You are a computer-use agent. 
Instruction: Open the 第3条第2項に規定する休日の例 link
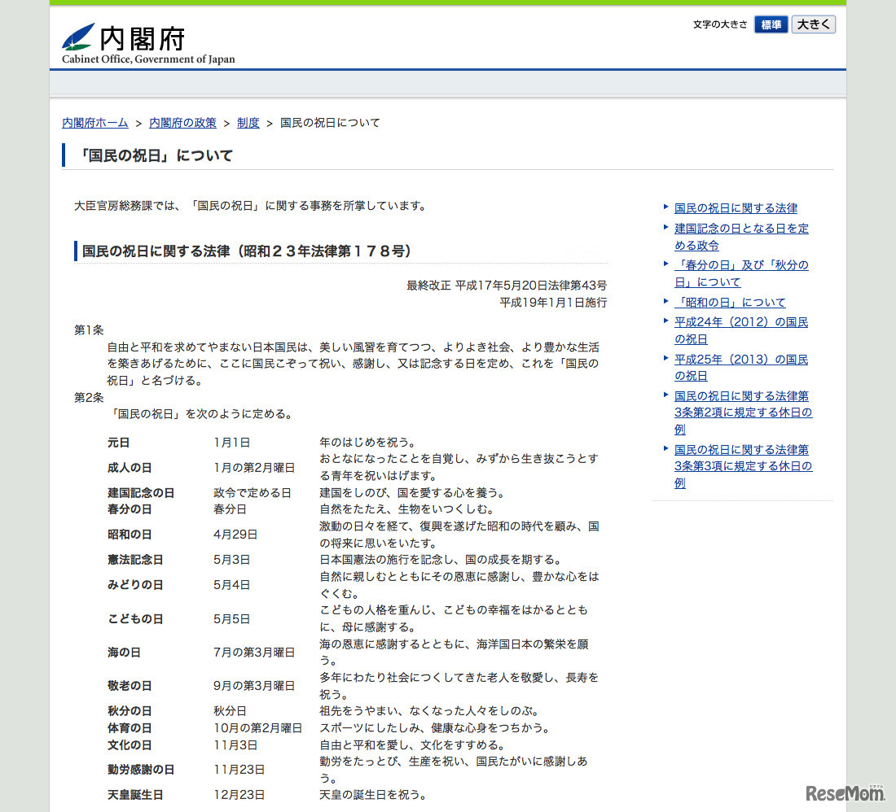(741, 413)
